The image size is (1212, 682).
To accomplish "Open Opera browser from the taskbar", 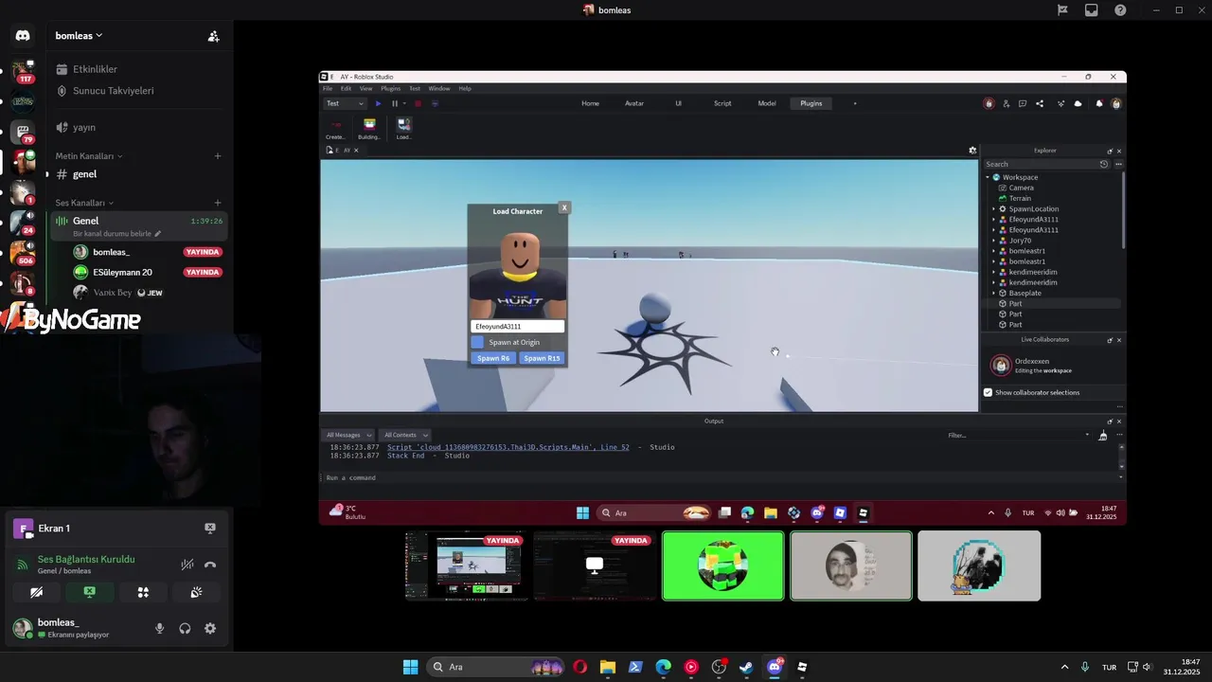I will click(x=579, y=667).
